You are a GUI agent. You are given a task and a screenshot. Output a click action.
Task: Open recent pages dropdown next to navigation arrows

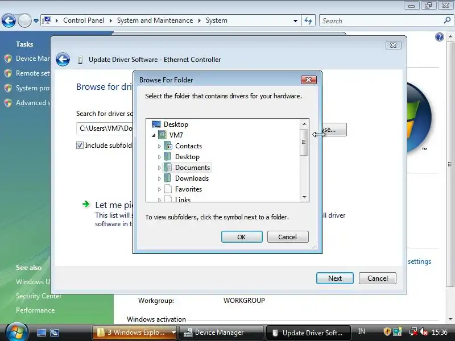tap(36, 21)
